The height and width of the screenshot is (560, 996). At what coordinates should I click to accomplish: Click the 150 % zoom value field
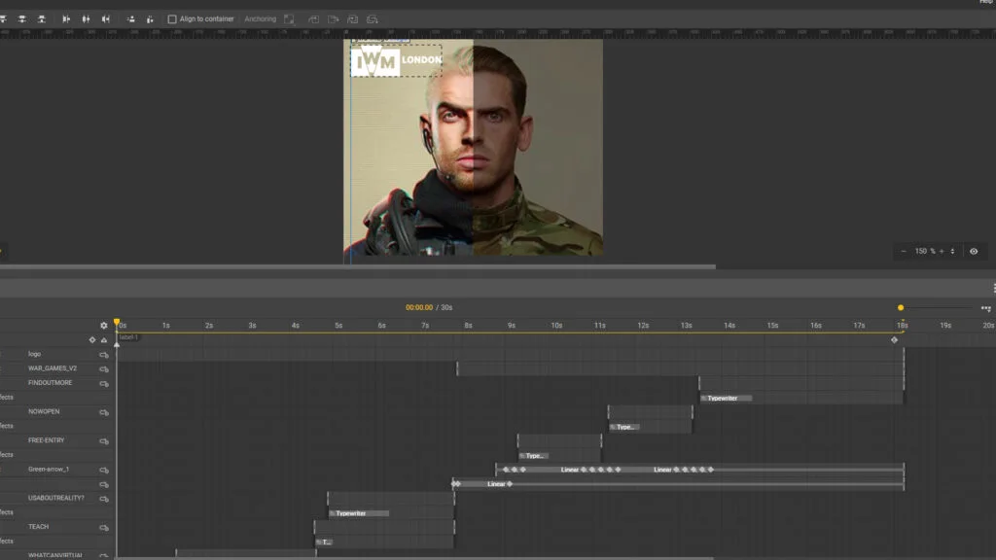point(925,252)
